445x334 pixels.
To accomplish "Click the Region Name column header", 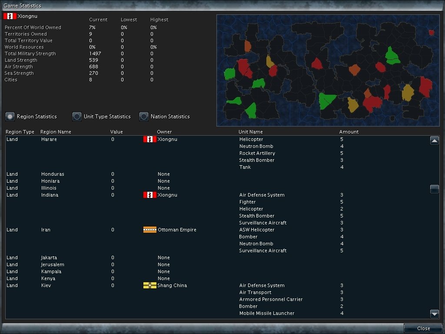I will (x=56, y=132).
